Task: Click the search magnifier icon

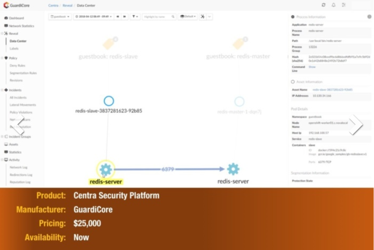Action: click(173, 17)
